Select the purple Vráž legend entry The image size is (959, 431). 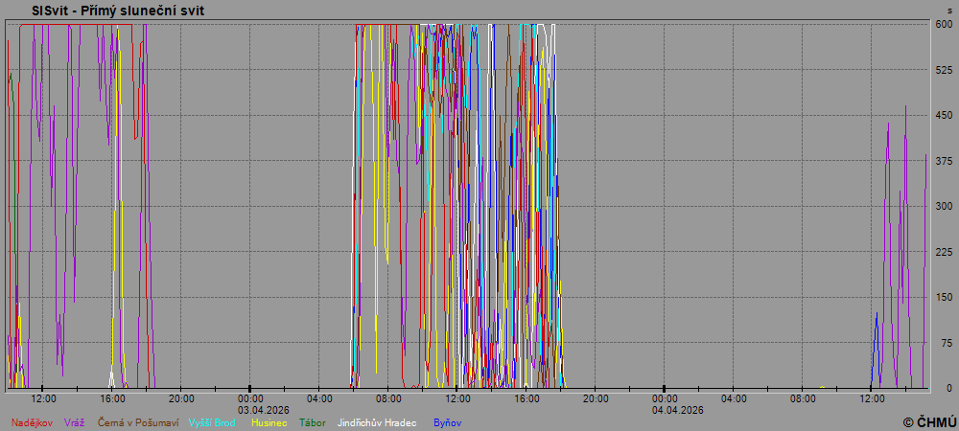[76, 422]
